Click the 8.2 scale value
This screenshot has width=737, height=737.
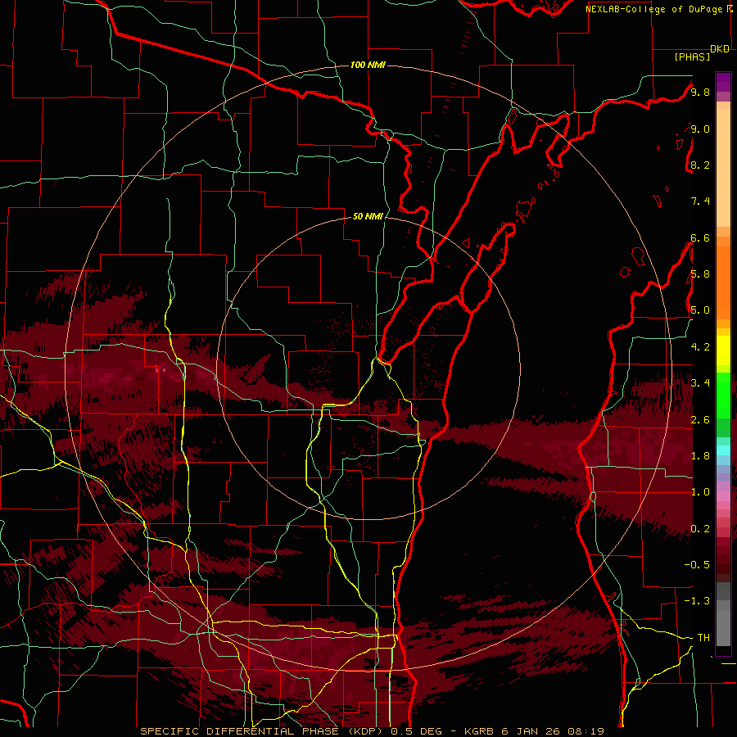(x=700, y=165)
